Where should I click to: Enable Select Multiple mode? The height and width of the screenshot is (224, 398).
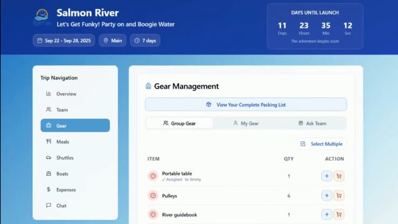pos(322,144)
